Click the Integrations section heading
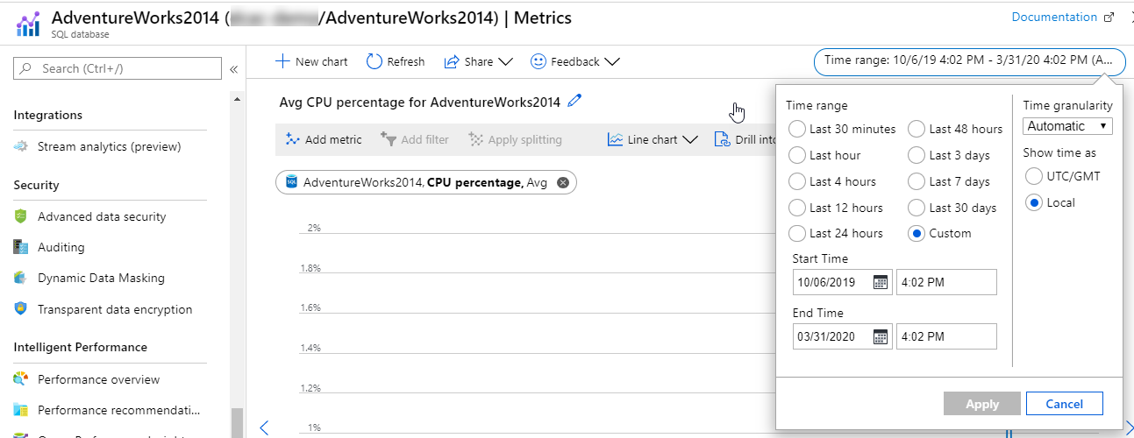The height and width of the screenshot is (438, 1134). point(48,115)
